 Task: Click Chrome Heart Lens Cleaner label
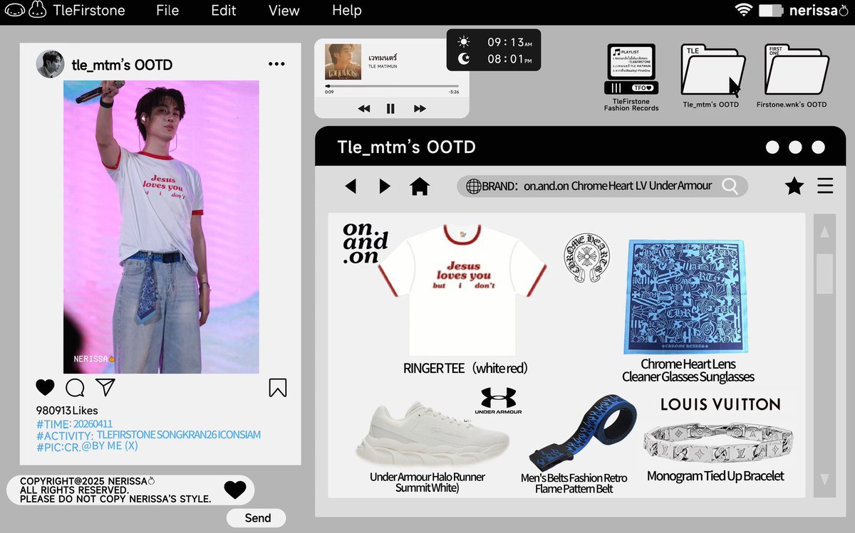click(688, 371)
